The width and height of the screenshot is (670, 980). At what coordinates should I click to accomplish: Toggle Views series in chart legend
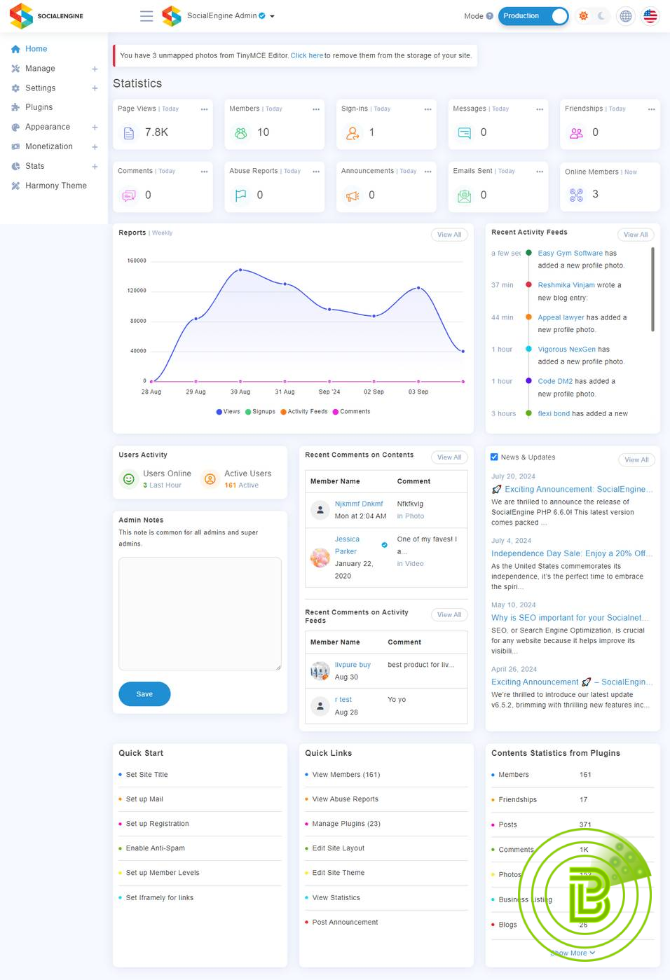228,412
